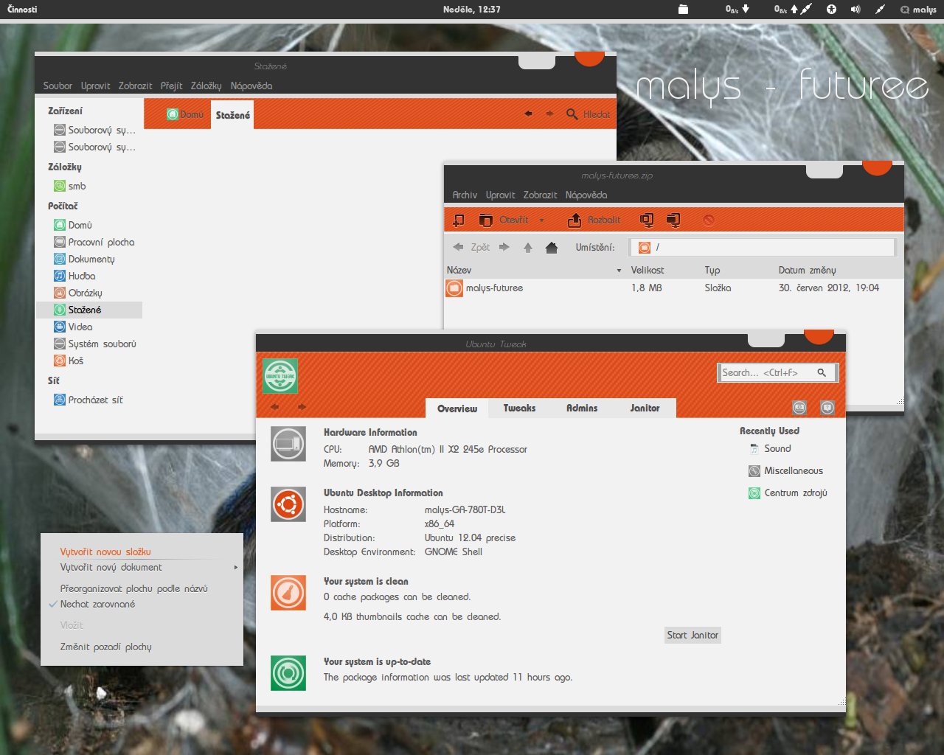Screen dimensions: 944x755
Task: Select Vytvořit novou složku context entry
Action: pyautogui.click(x=105, y=552)
